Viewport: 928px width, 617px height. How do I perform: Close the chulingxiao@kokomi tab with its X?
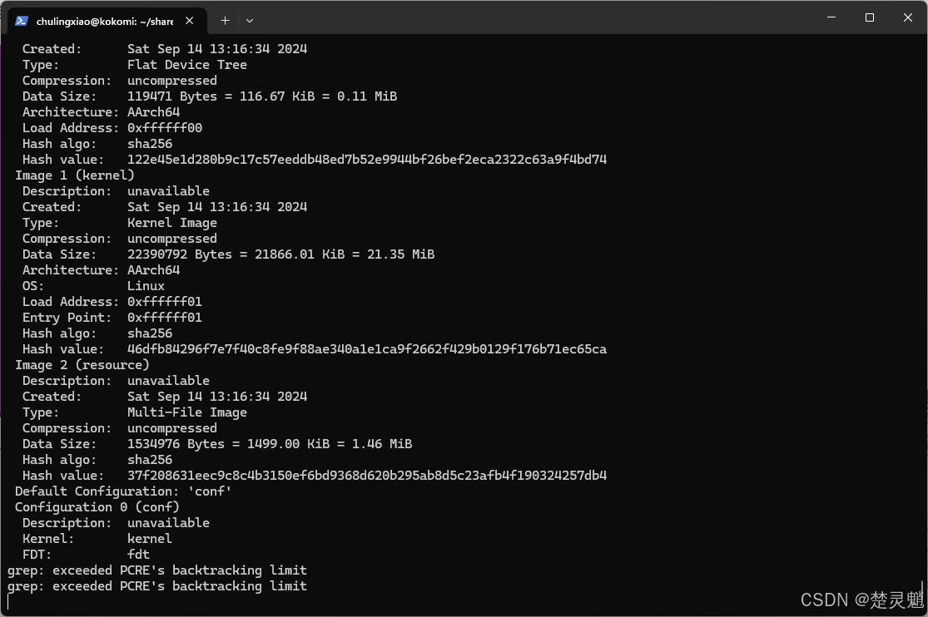coord(190,21)
